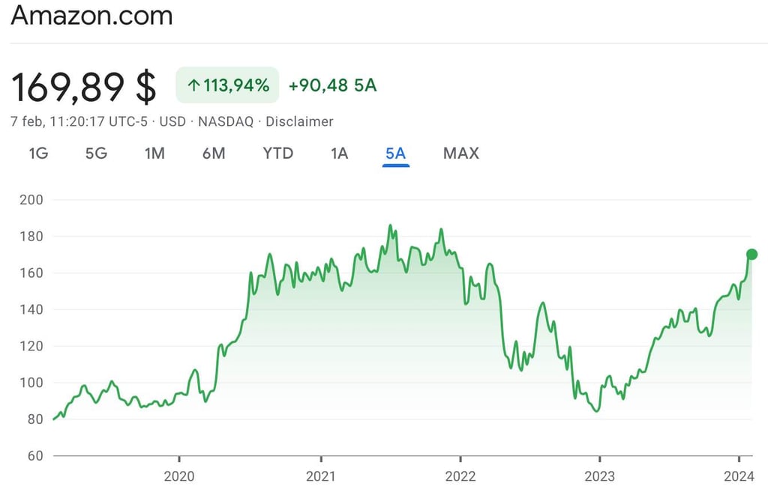Select the 1A time range

point(338,154)
